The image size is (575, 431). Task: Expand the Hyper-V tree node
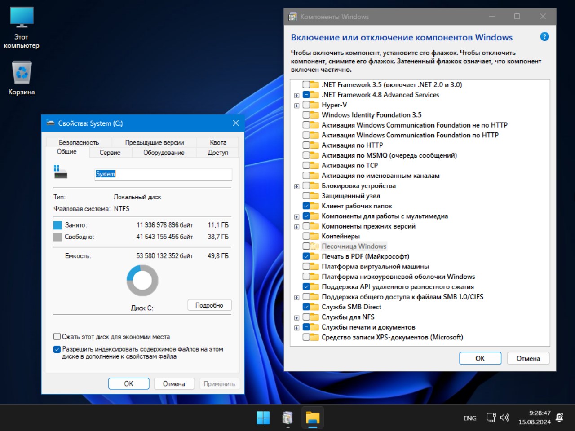(x=296, y=106)
